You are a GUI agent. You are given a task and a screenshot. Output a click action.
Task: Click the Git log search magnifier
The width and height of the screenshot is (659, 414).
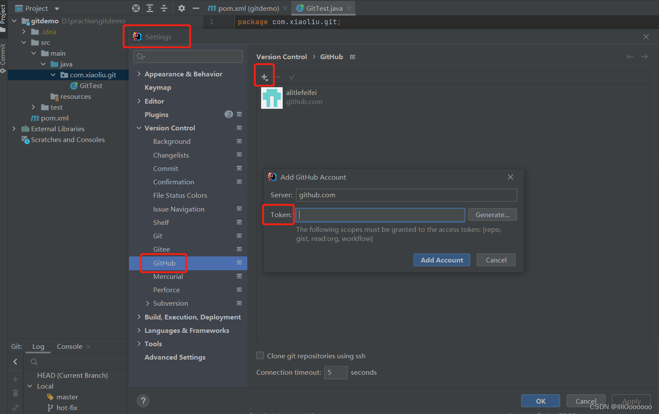[x=34, y=362]
